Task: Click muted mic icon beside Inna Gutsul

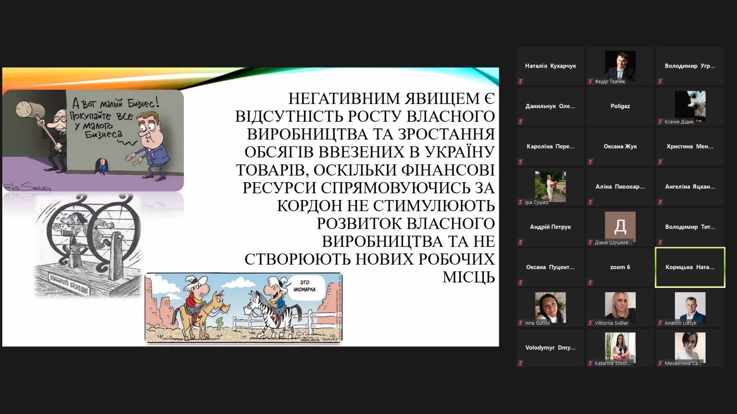Action: tap(521, 323)
